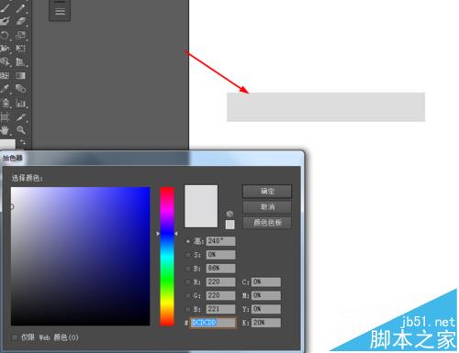
Task: Click the saturation field showing 0%
Action: [220, 255]
